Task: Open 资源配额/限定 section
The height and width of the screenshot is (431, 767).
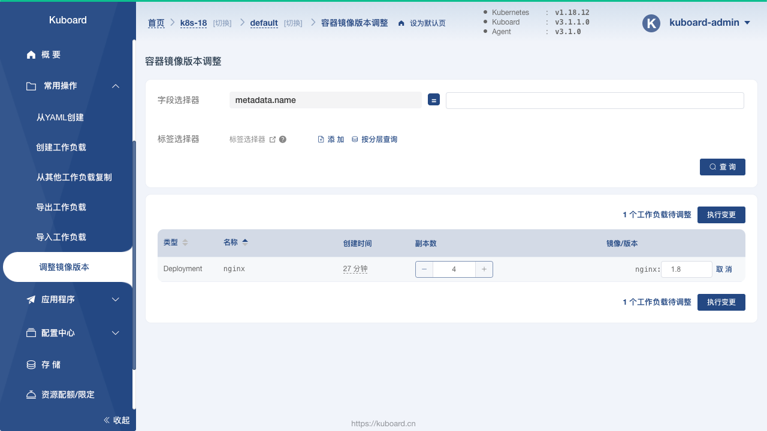Action: tap(60, 395)
